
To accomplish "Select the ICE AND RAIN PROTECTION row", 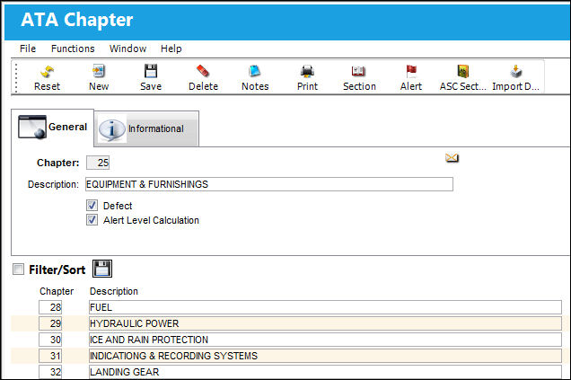I will (x=325, y=340).
